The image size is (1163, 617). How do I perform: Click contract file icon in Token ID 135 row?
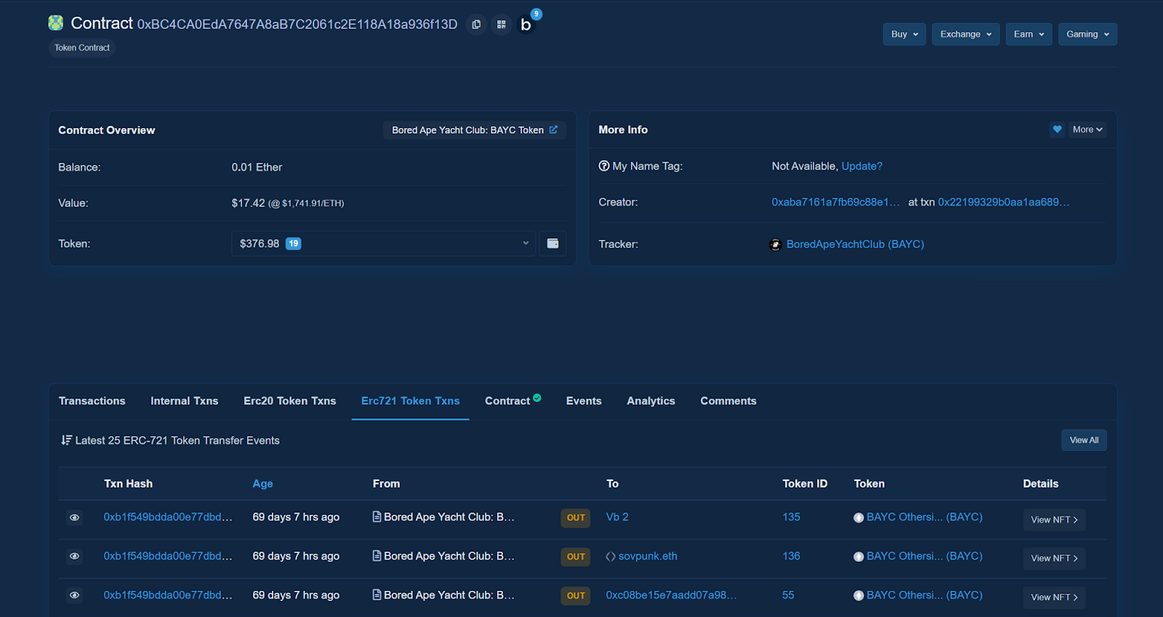coord(377,517)
